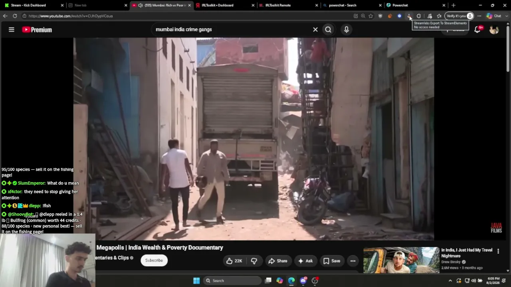Dislike this video
This screenshot has width=511, height=287.
pyautogui.click(x=254, y=261)
